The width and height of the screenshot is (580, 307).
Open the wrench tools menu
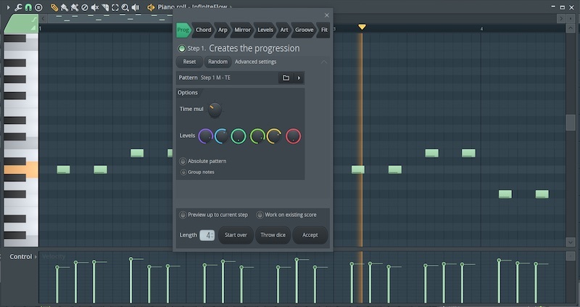[18, 7]
